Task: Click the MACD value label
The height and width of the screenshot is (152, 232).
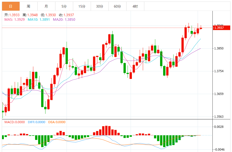Action: (15, 122)
